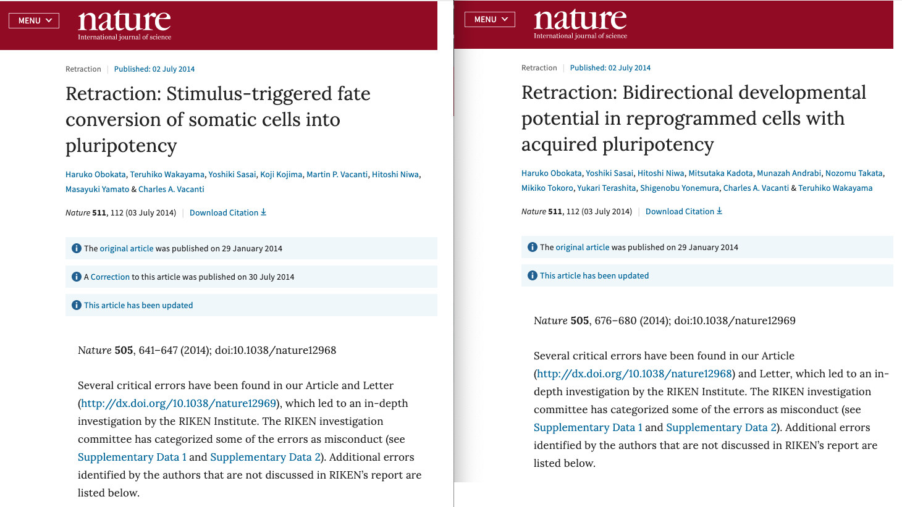The width and height of the screenshot is (902, 507).
Task: Click info icon beside left original article notice
Action: click(77, 248)
